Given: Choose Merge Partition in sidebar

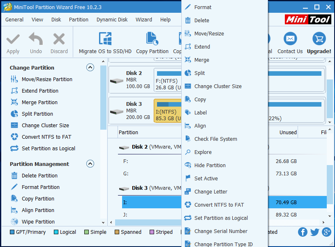Looking at the screenshot, I should tap(34, 103).
